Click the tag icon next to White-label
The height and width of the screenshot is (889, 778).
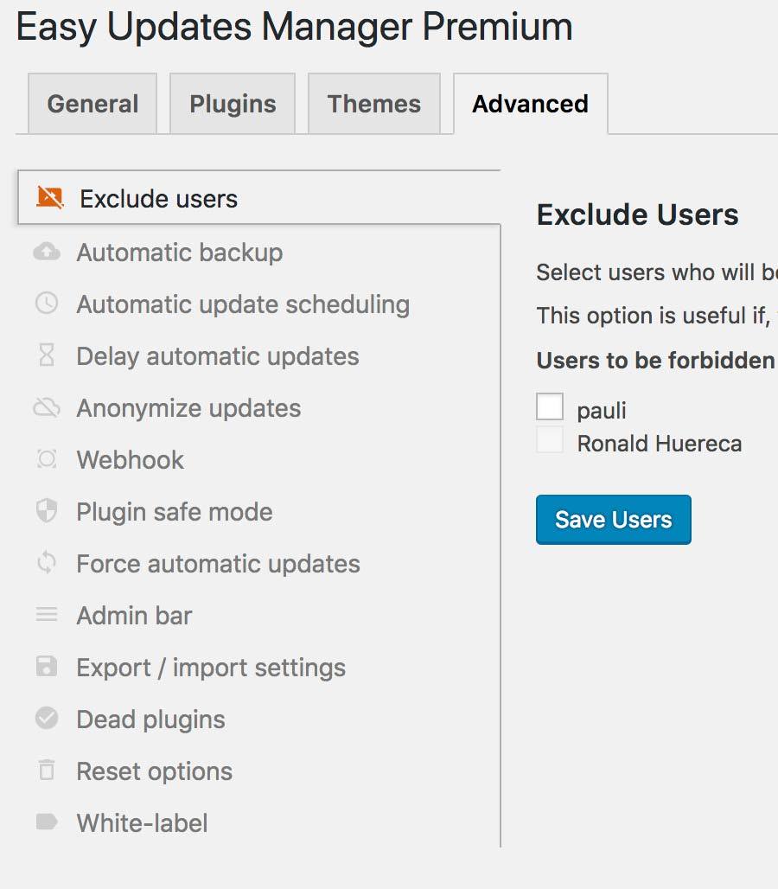point(46,823)
